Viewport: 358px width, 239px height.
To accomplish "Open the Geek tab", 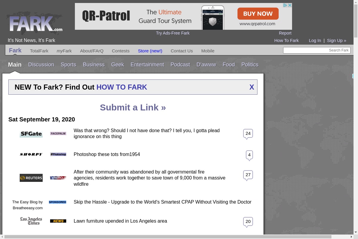I will click(x=118, y=65).
